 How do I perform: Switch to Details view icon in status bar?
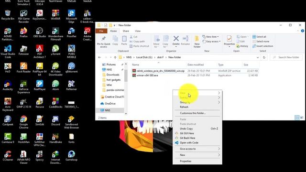point(297,118)
